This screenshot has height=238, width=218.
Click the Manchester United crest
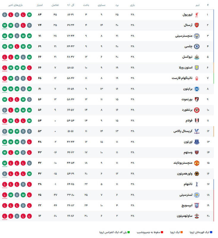tap(197, 163)
